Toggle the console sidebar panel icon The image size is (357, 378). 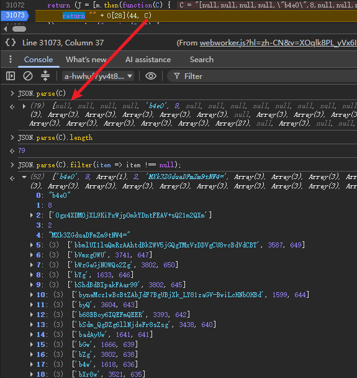11,76
